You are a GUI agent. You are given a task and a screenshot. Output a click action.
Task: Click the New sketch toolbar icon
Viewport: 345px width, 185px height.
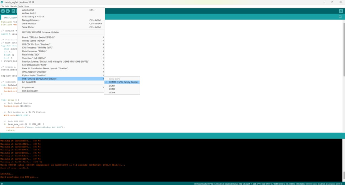(x=13, y=11)
